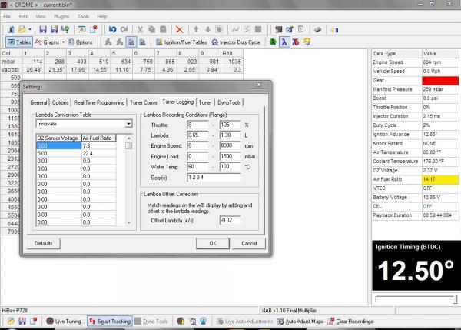The width and height of the screenshot is (461, 330).
Task: Select the 22.4 Air Fuel Ratio cell
Action: click(99, 153)
